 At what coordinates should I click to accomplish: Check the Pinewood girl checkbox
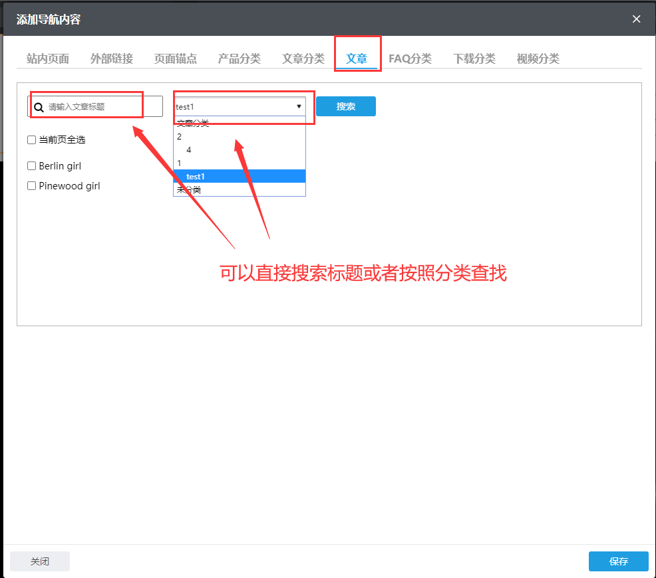(31, 186)
